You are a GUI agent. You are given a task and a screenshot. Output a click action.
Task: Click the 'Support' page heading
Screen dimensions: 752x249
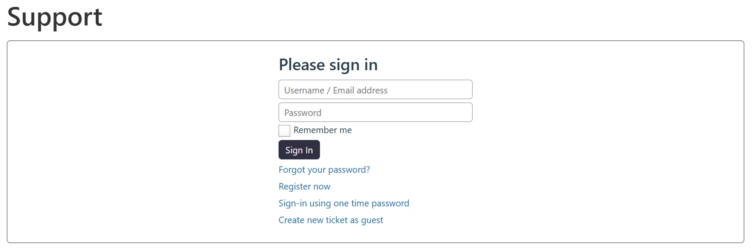55,17
